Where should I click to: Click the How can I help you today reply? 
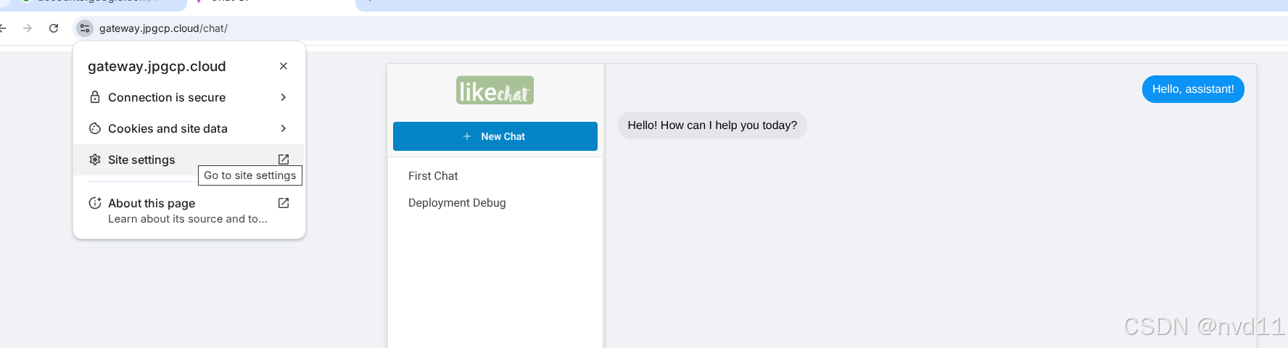point(712,125)
